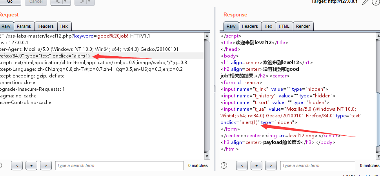Click onclick="alert(1)" in the response

(240, 122)
